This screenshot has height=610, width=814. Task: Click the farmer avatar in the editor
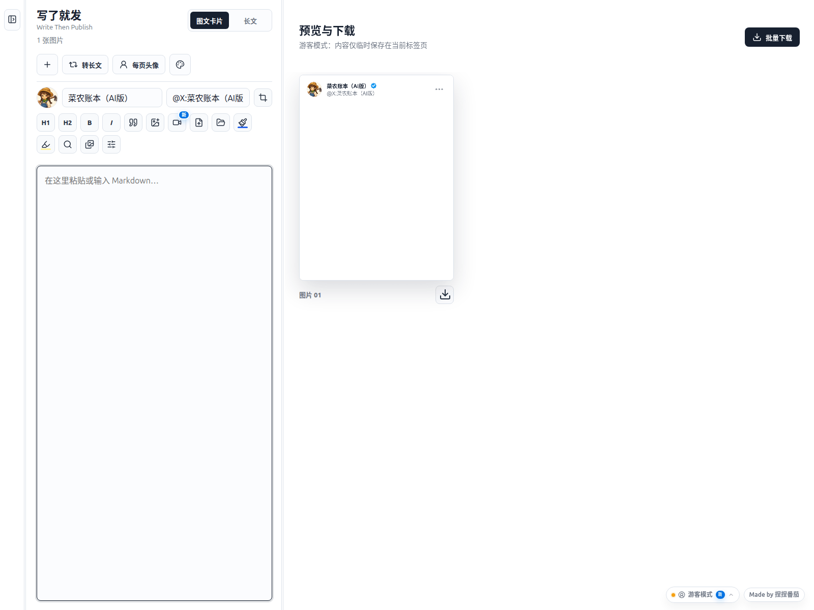47,98
